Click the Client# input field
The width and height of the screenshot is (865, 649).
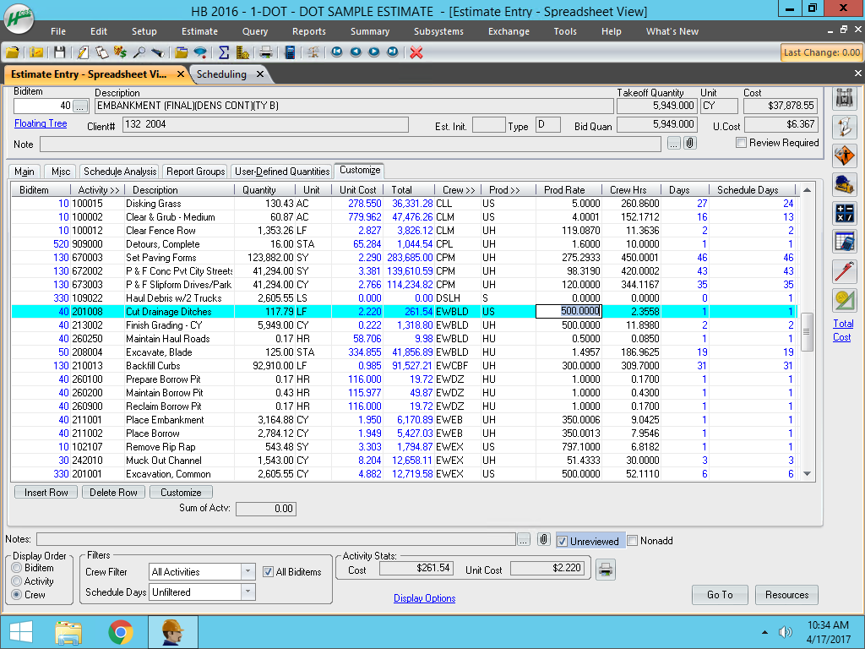265,125
